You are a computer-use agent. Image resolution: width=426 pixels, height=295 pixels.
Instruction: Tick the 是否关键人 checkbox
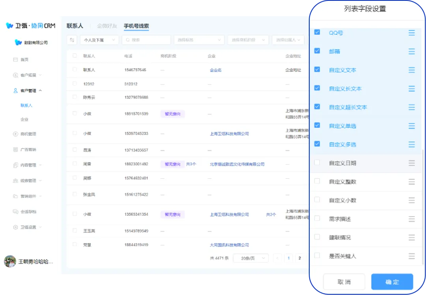317,256
